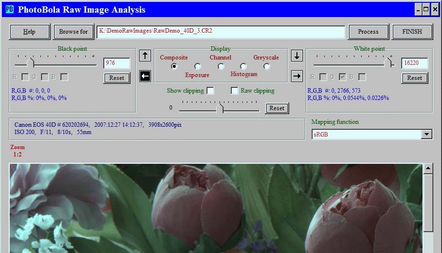Screen dimensions: 442x253
Task: Select the Histogram display option
Action: point(243,66)
